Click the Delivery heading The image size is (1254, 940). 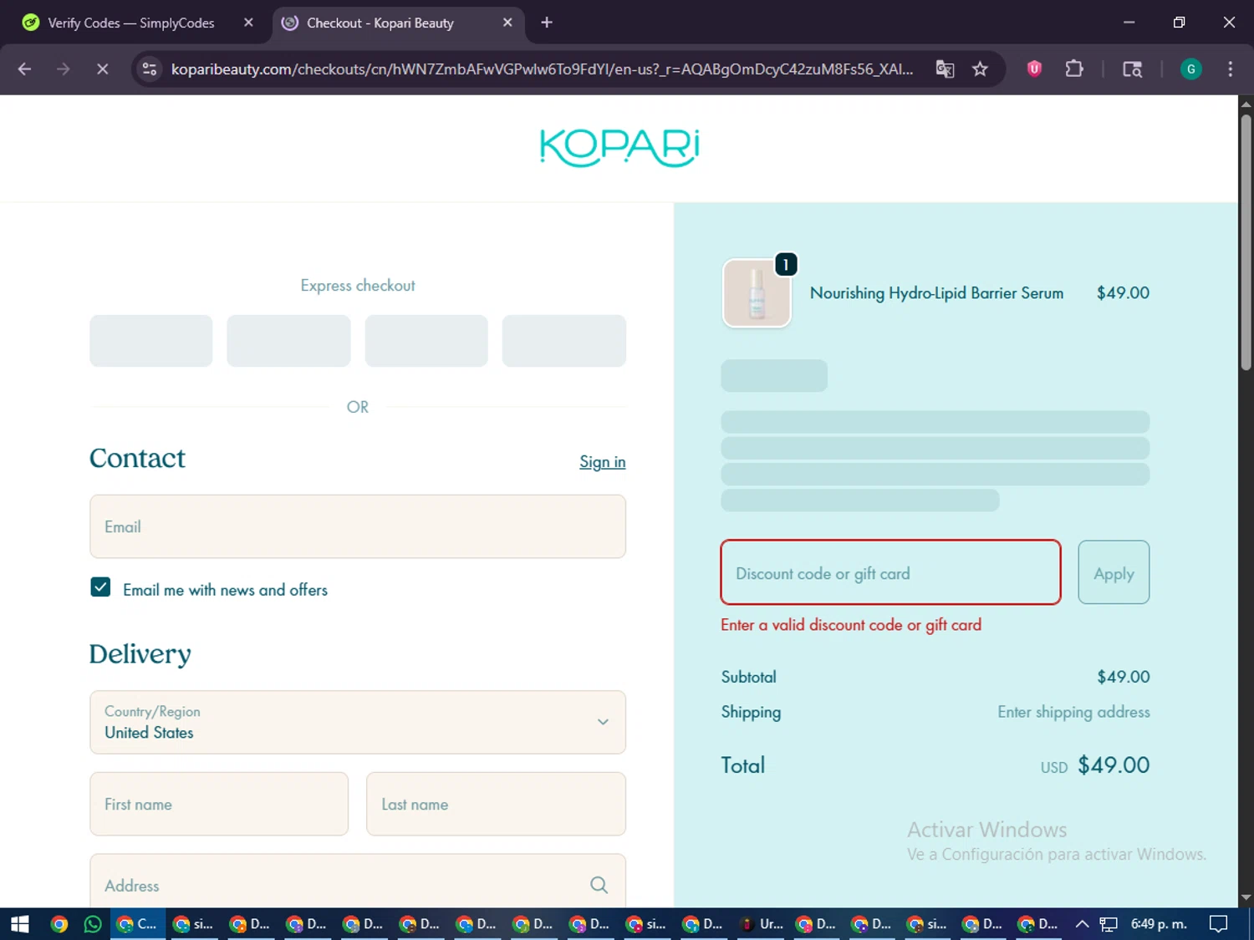(140, 653)
